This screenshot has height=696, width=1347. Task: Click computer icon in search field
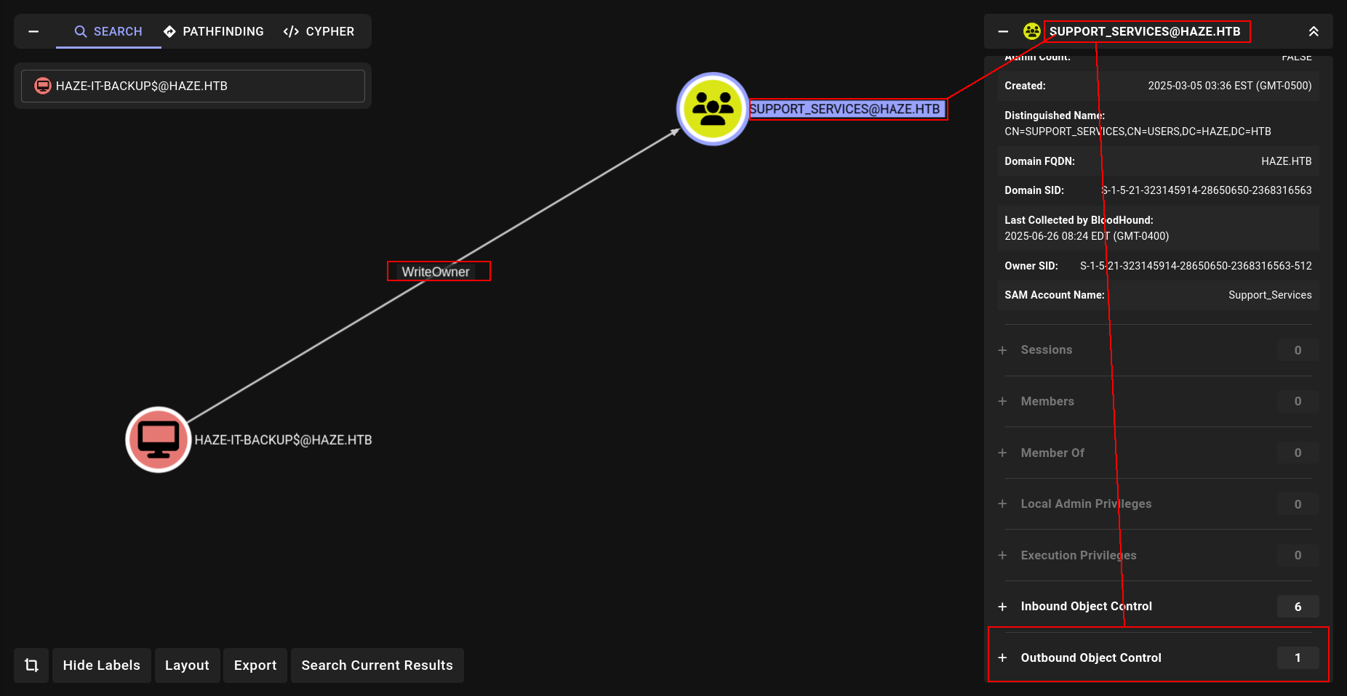(43, 86)
